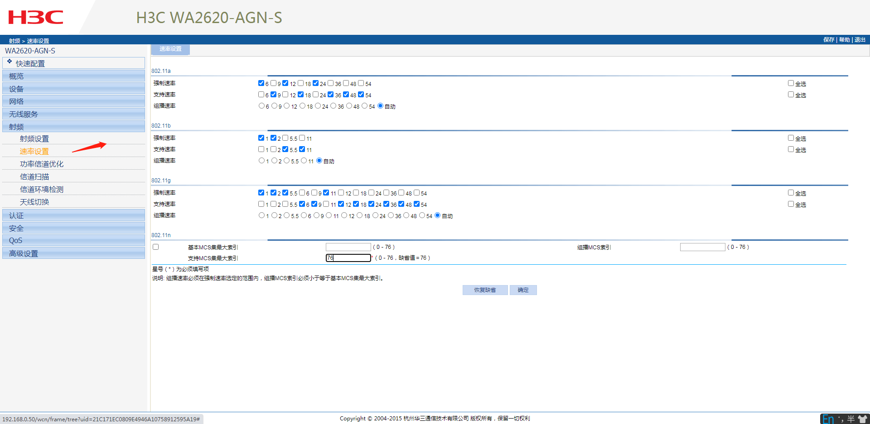Click the En input method icon

click(x=828, y=419)
